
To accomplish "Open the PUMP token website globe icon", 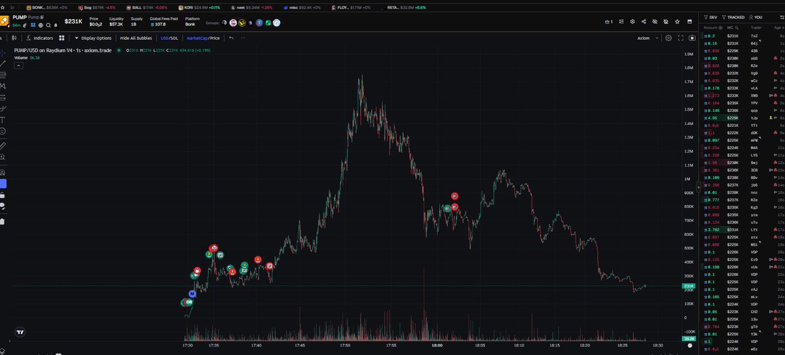I will 41,25.
